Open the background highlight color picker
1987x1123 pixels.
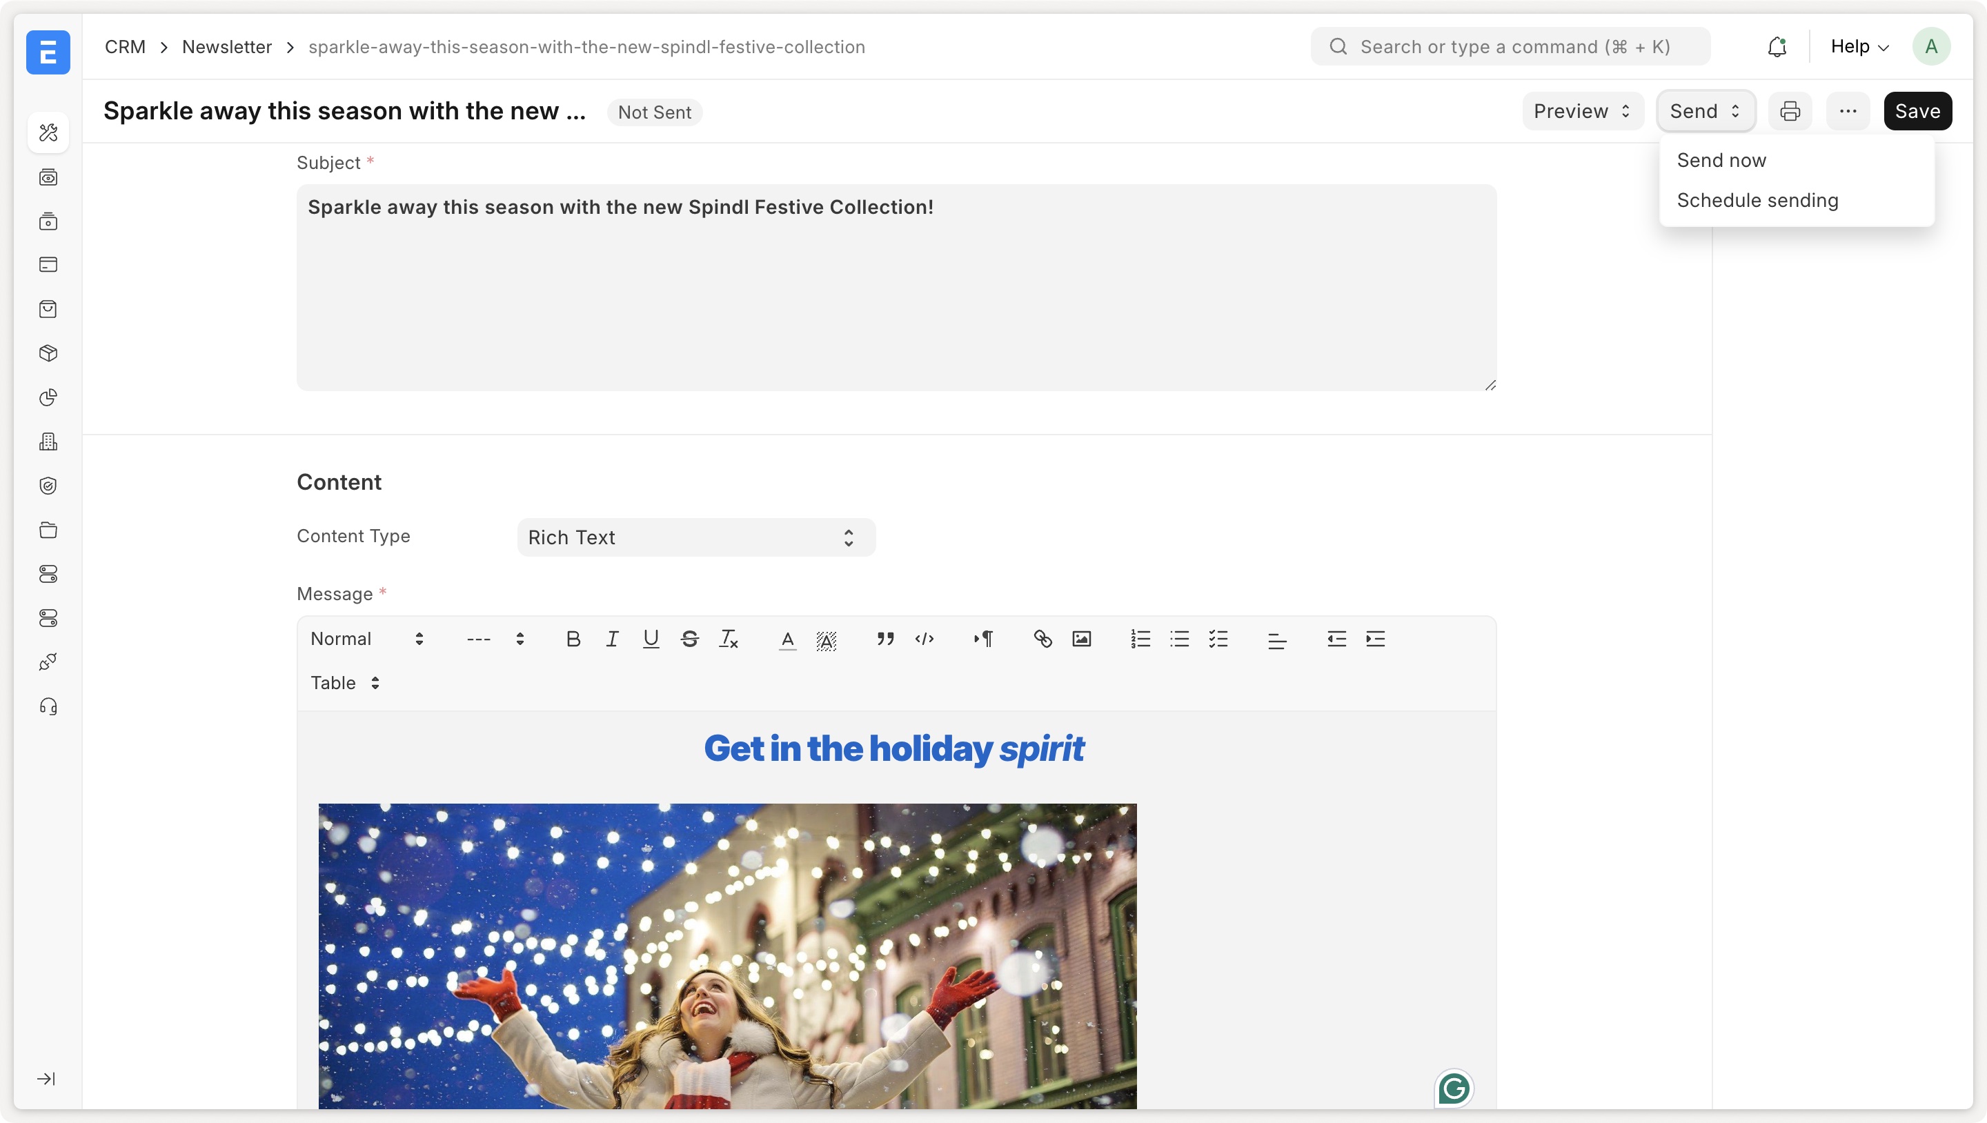coord(826,639)
